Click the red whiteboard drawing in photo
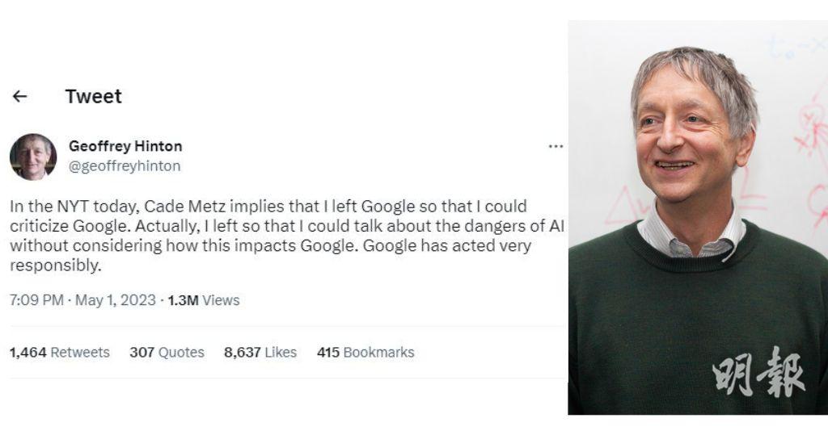 (809, 137)
